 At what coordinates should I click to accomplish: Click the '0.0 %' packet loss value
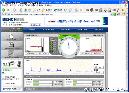tap(98, 72)
